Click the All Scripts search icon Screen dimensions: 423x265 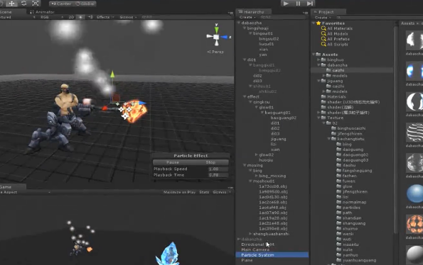pyautogui.click(x=323, y=44)
